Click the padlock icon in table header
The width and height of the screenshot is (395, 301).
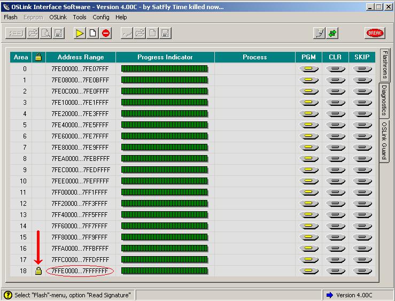pyautogui.click(x=38, y=57)
